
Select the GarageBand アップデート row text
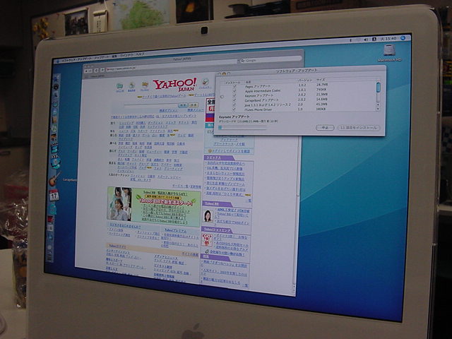pos(261,100)
